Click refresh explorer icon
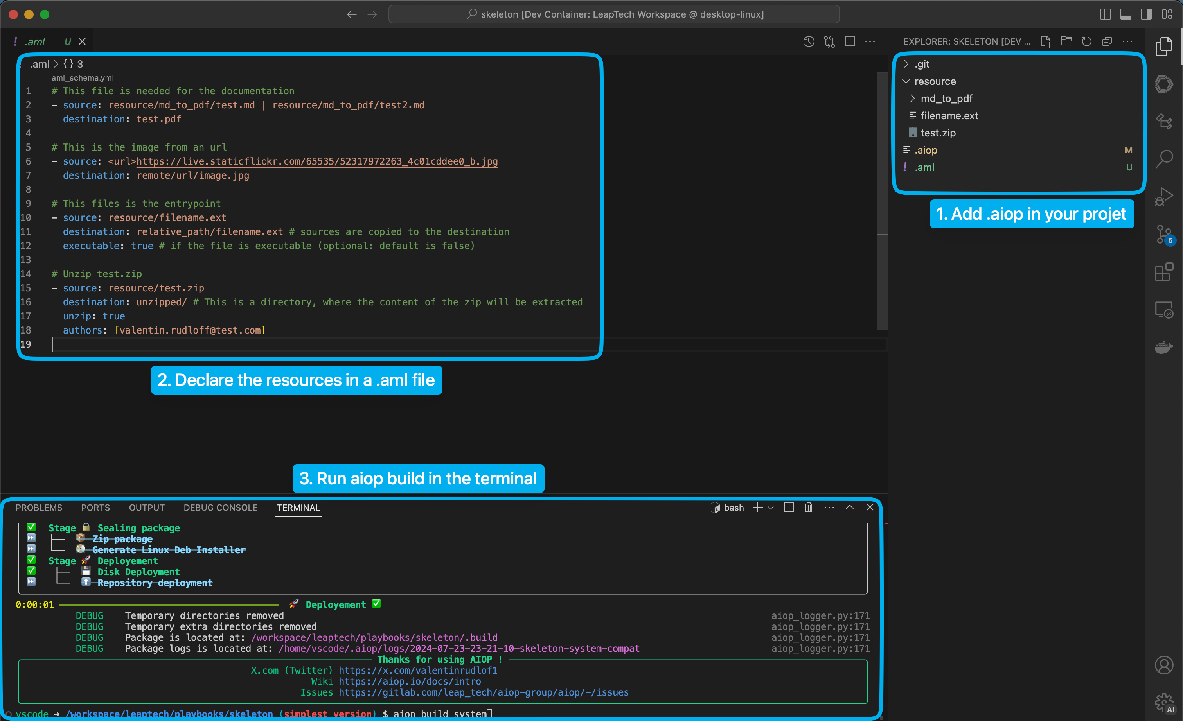 1086,42
